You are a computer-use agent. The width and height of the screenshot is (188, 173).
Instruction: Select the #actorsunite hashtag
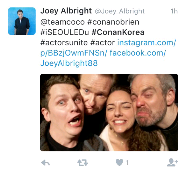[x=64, y=43]
